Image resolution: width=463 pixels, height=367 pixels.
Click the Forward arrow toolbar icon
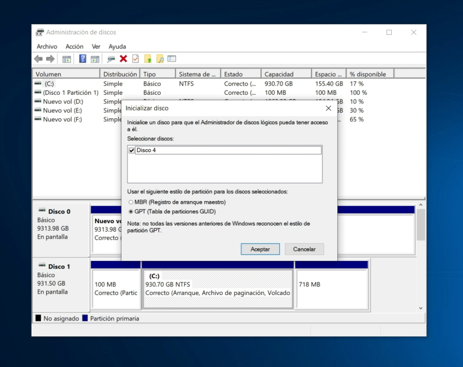click(x=50, y=59)
